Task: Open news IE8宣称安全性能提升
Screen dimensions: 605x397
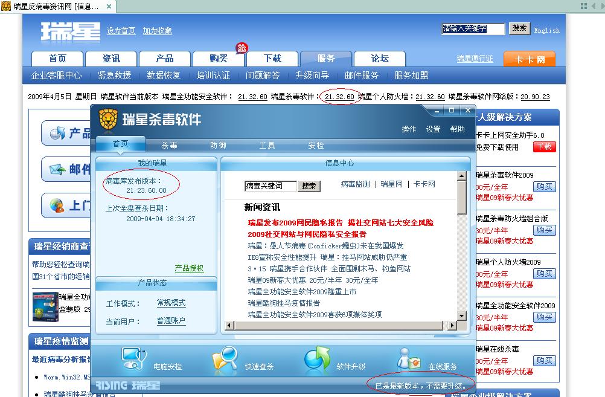Action: tap(327, 257)
